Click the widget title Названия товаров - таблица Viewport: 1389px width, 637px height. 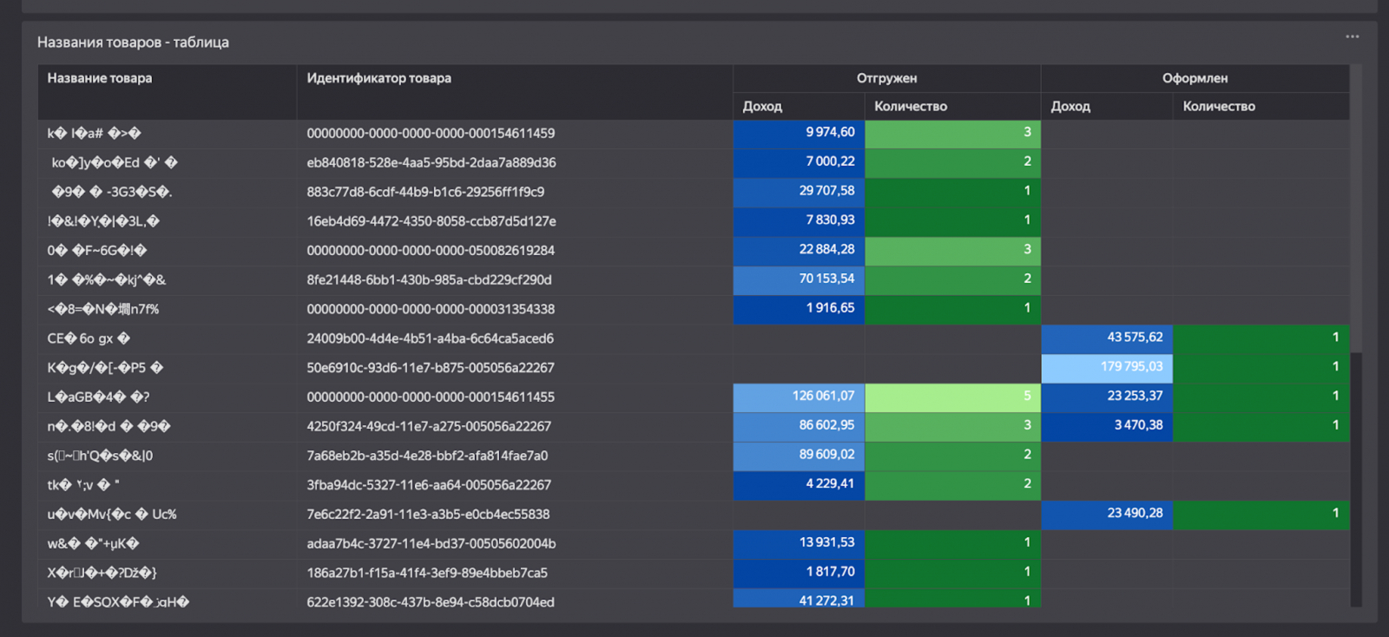[133, 43]
